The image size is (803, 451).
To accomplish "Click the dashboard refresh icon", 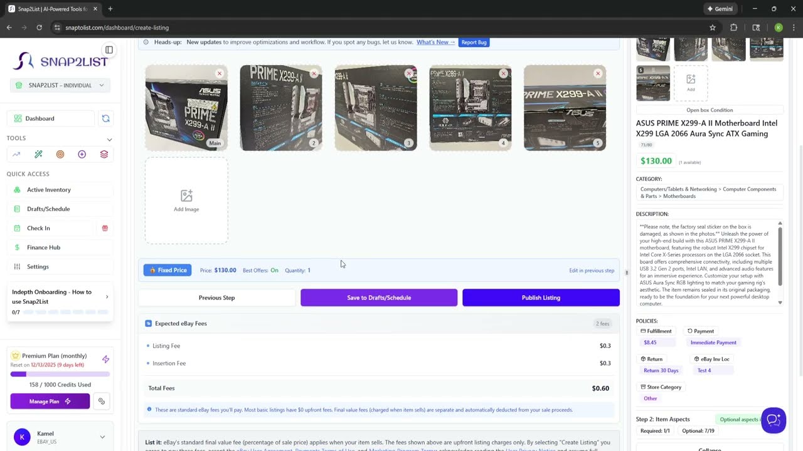I will [105, 118].
